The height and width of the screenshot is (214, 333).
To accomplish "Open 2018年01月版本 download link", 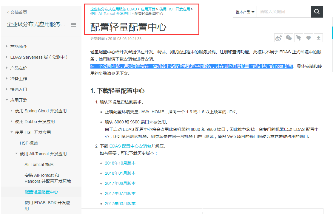I will coord(120,173).
